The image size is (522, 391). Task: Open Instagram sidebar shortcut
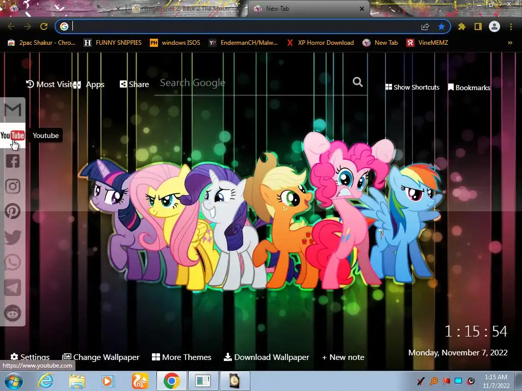pyautogui.click(x=13, y=186)
